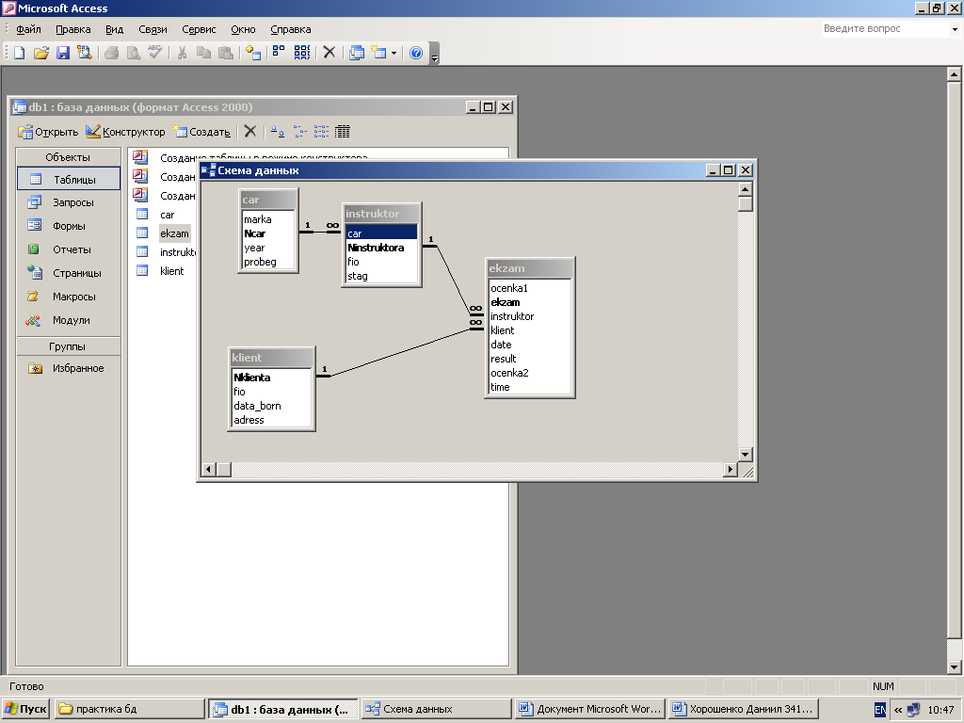Click the Database Window toolbar icon
Screen dimensions: 964x723
[357, 53]
